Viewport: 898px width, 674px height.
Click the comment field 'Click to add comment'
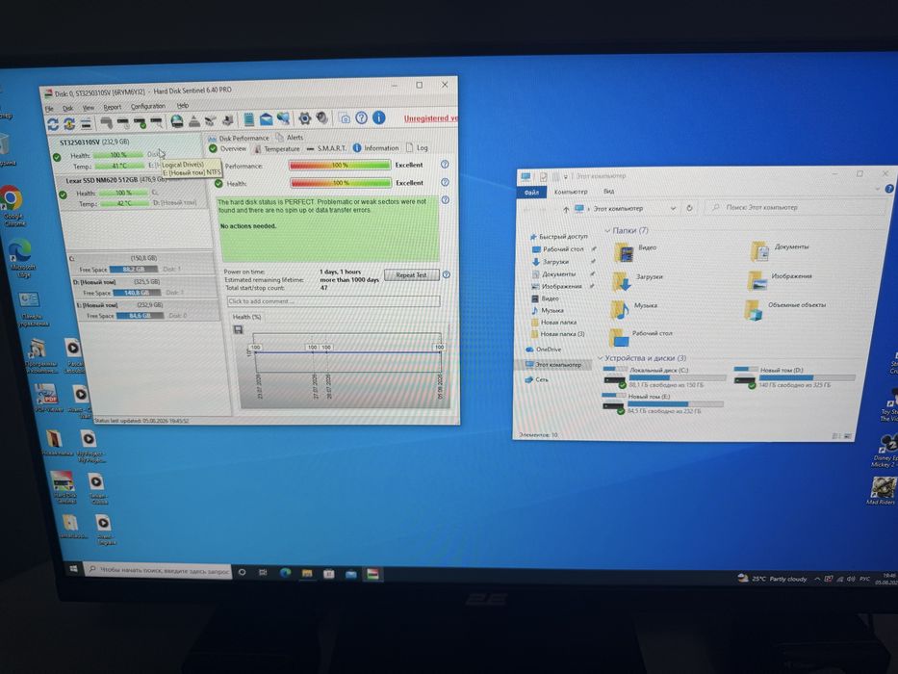coord(334,301)
